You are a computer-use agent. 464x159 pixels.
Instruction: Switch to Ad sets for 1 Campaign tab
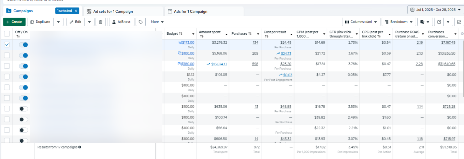[123, 11]
